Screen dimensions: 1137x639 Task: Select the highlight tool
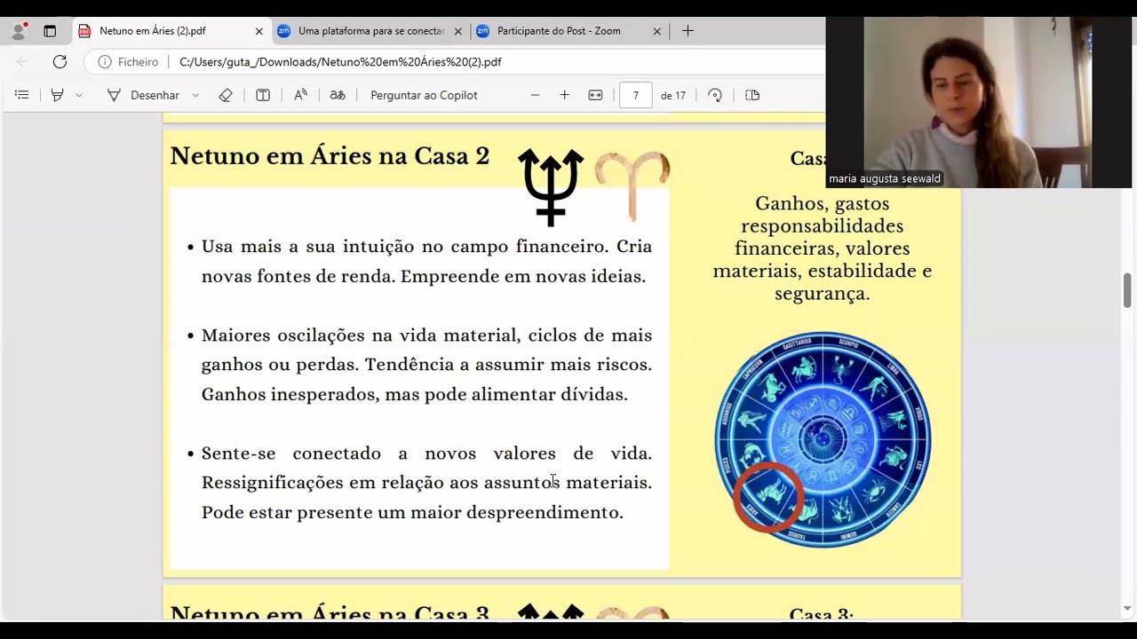pos(58,95)
